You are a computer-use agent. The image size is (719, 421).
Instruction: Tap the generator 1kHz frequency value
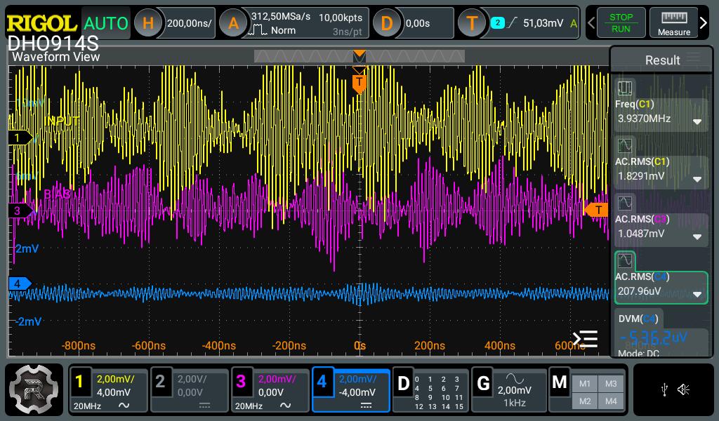(515, 403)
